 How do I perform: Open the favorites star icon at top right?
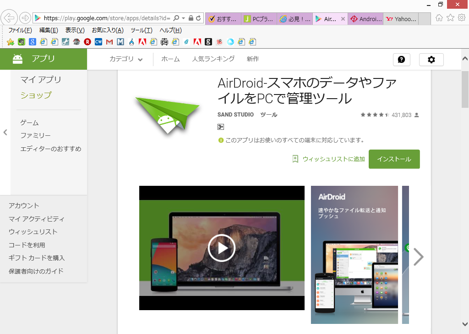[x=451, y=18]
